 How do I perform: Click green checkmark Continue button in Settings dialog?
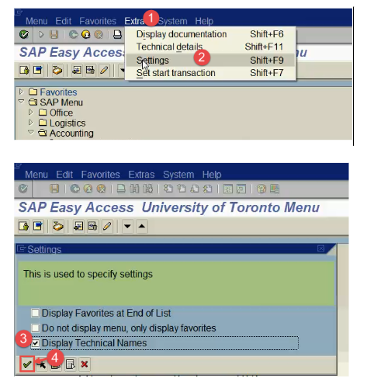27,364
